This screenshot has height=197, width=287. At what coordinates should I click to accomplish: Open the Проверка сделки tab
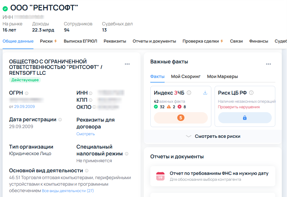tap(201, 41)
